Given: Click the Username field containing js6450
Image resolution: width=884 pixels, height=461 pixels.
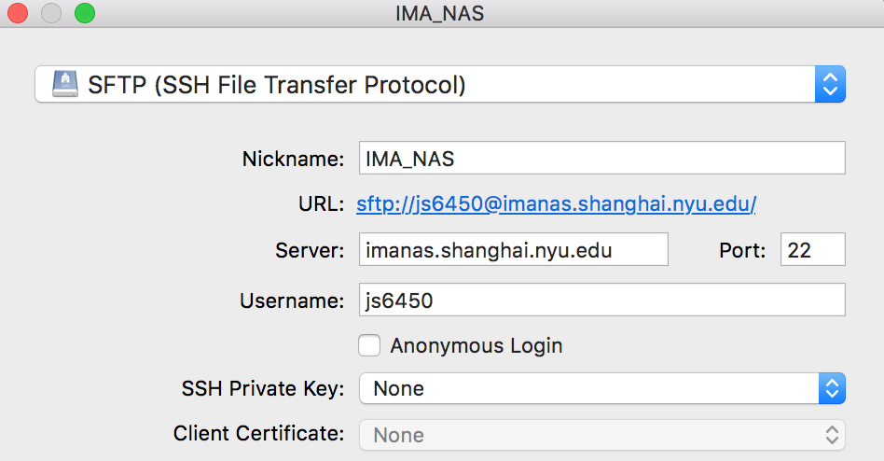Looking at the screenshot, I should pyautogui.click(x=601, y=300).
